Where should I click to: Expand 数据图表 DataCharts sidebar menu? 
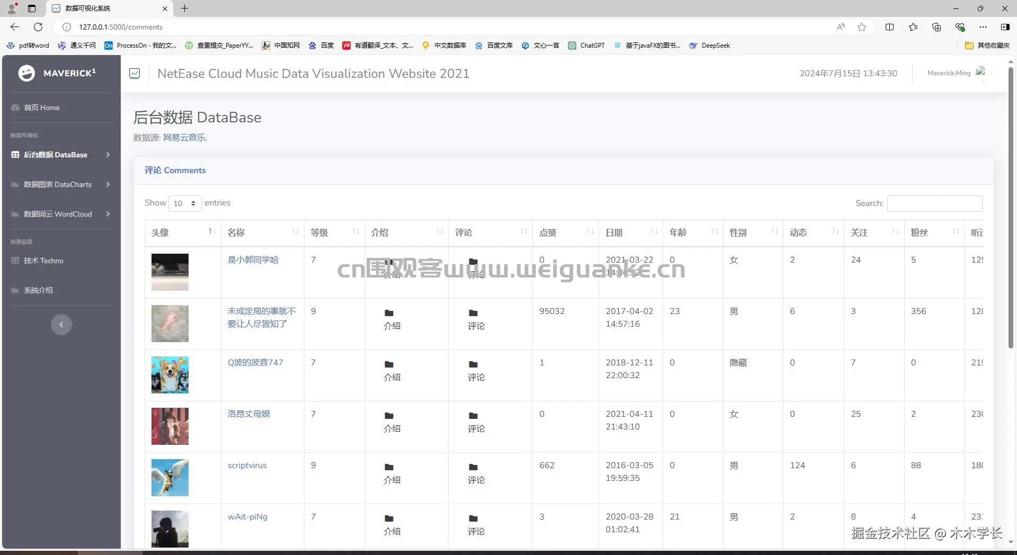point(61,184)
